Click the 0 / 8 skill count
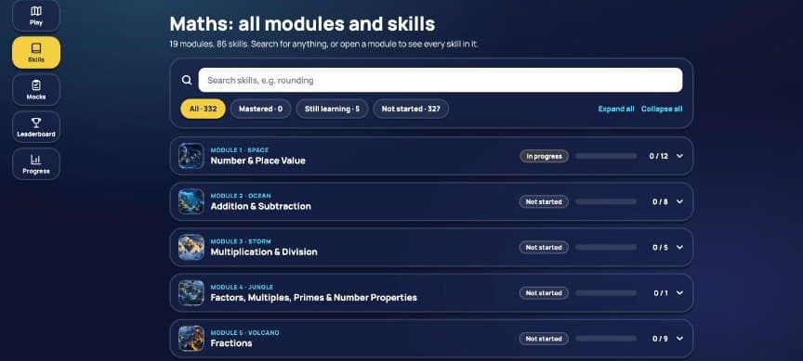Viewport: 803px width, 361px height. tap(660, 201)
